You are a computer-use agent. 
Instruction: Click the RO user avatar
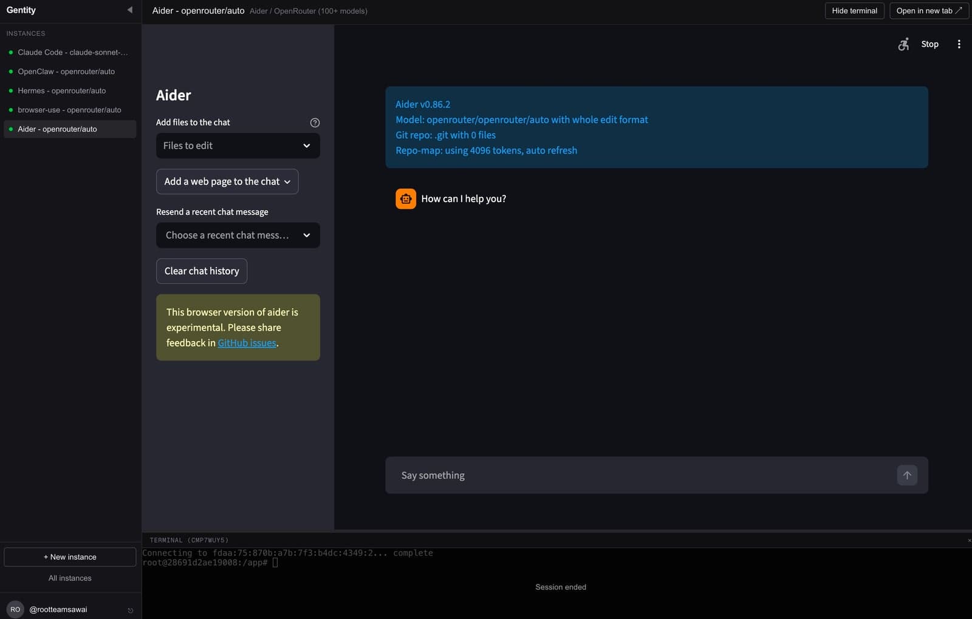pos(15,609)
